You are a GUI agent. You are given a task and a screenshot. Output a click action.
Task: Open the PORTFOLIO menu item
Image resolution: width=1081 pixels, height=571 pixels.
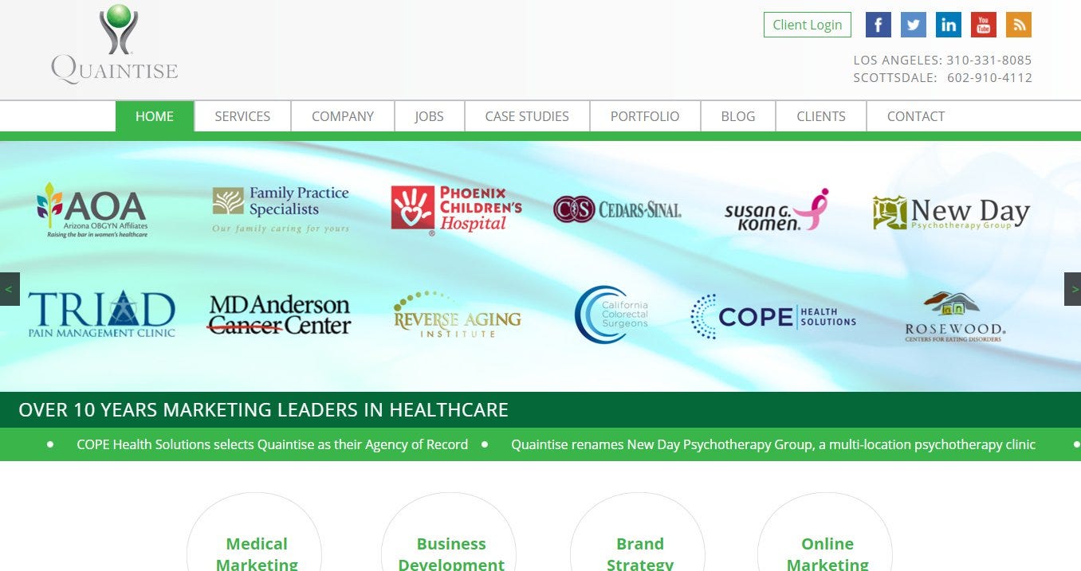[645, 116]
